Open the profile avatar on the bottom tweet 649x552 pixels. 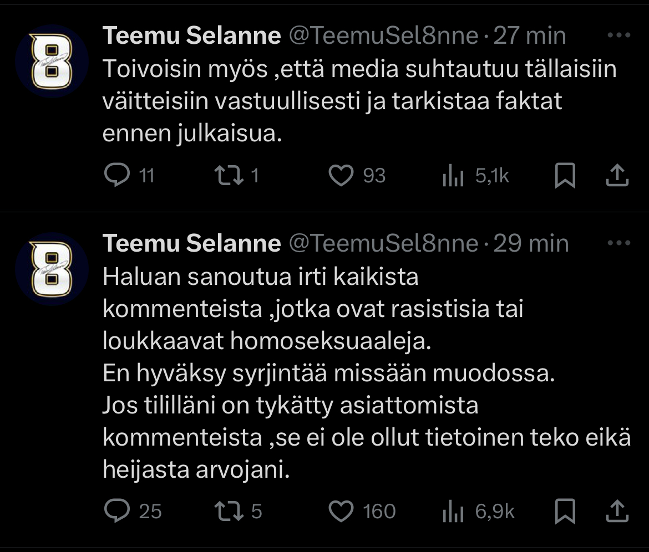pos(52,269)
